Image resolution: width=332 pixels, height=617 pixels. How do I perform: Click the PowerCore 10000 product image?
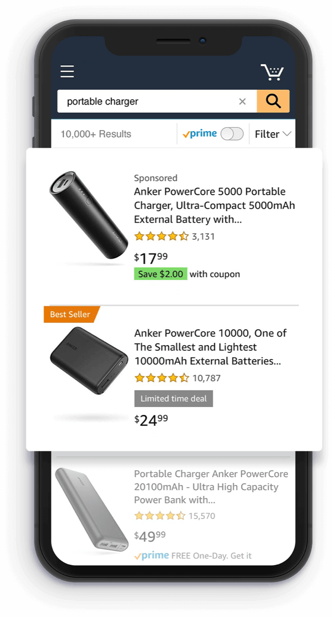(89, 360)
